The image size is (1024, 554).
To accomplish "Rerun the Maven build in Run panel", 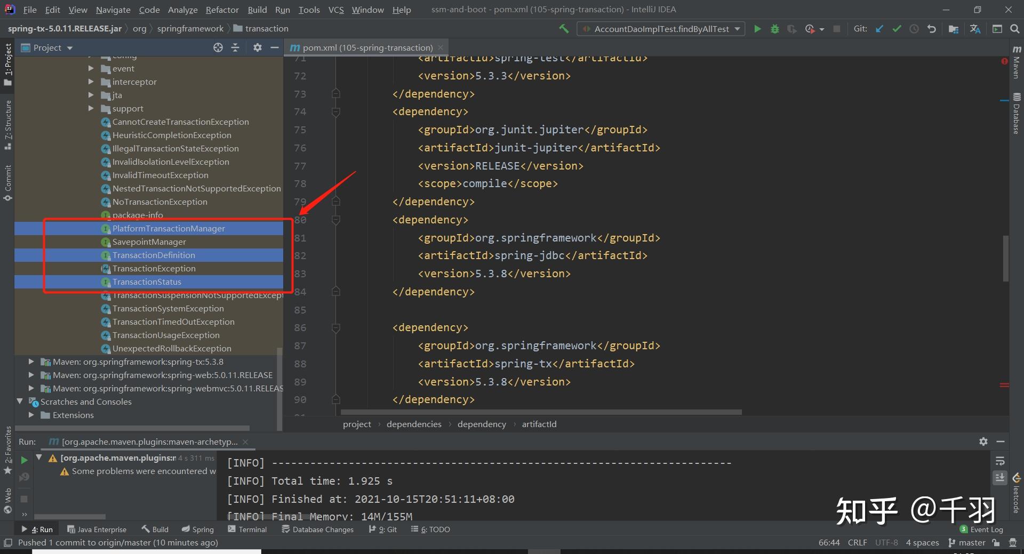I will (x=24, y=460).
